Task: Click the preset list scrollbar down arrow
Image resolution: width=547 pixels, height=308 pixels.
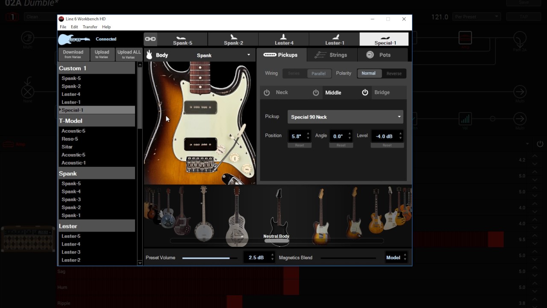Action: point(140,263)
